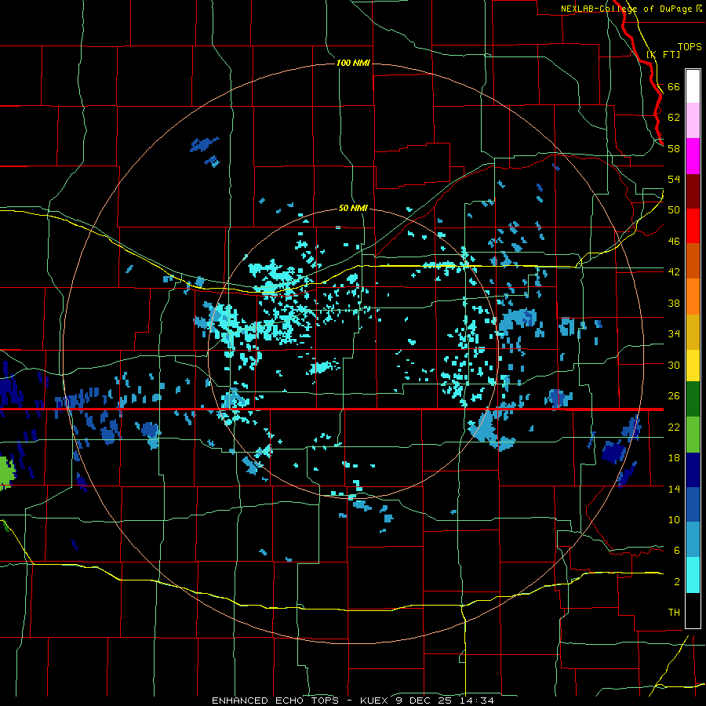Screen dimensions: 706x706
Task: Click the 50 NMI range ring label
Action: [354, 208]
